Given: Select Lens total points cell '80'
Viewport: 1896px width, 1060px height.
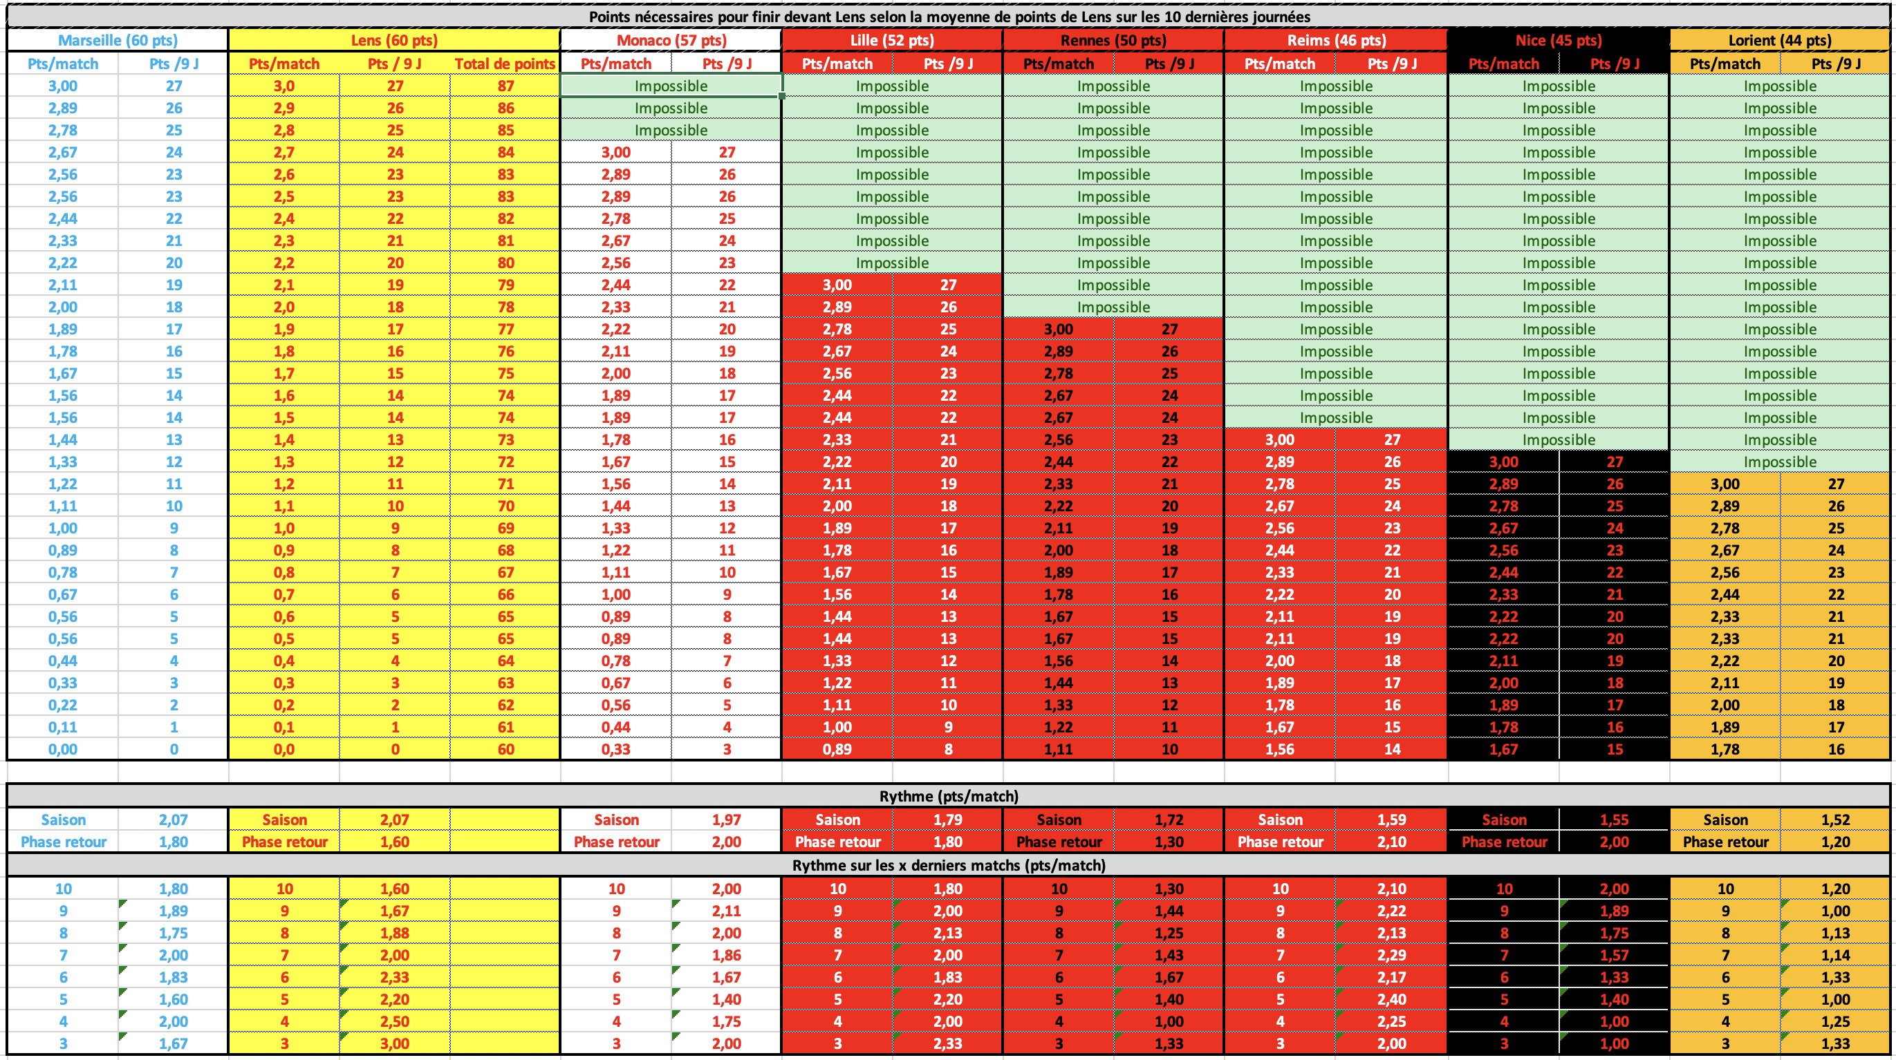Looking at the screenshot, I should pyautogui.click(x=505, y=263).
